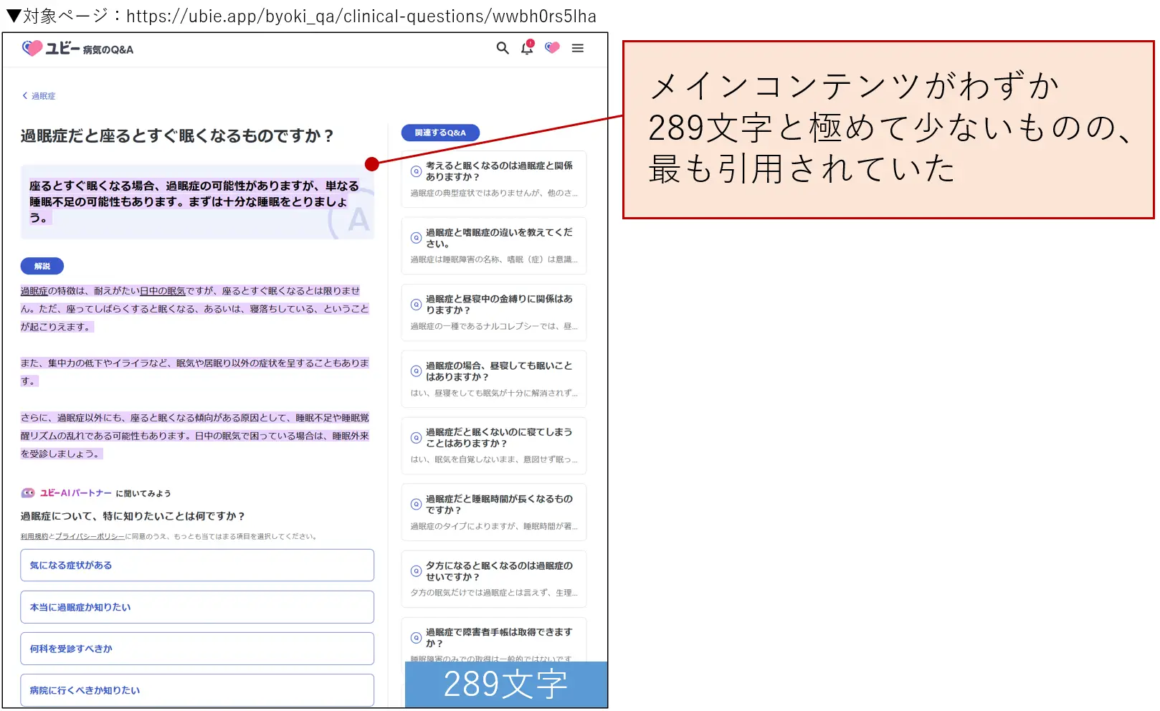Select the 気になる症状がある option
The width and height of the screenshot is (1160, 711).
197,565
